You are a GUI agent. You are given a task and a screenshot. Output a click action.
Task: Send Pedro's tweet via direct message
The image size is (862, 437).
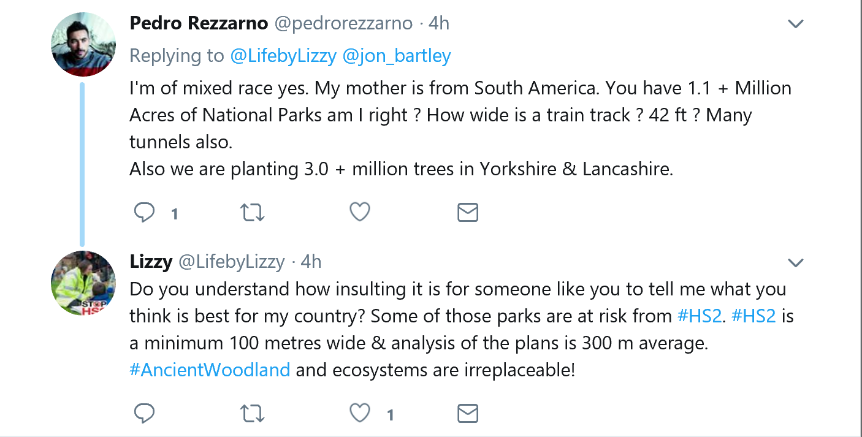468,213
